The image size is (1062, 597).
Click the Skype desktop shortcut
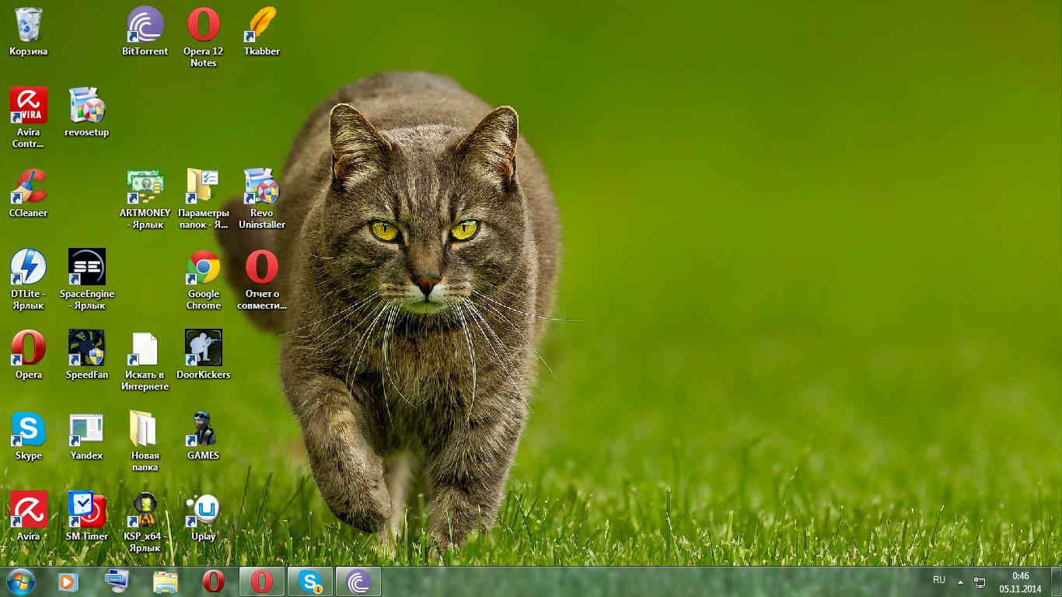point(29,436)
